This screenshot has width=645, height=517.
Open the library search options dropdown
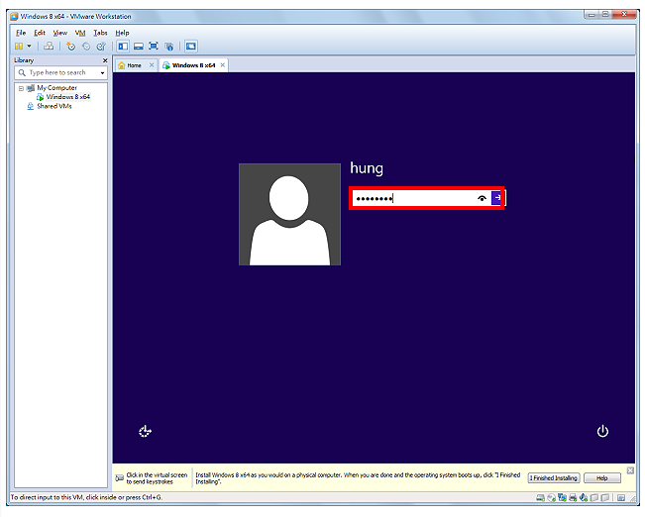(102, 73)
